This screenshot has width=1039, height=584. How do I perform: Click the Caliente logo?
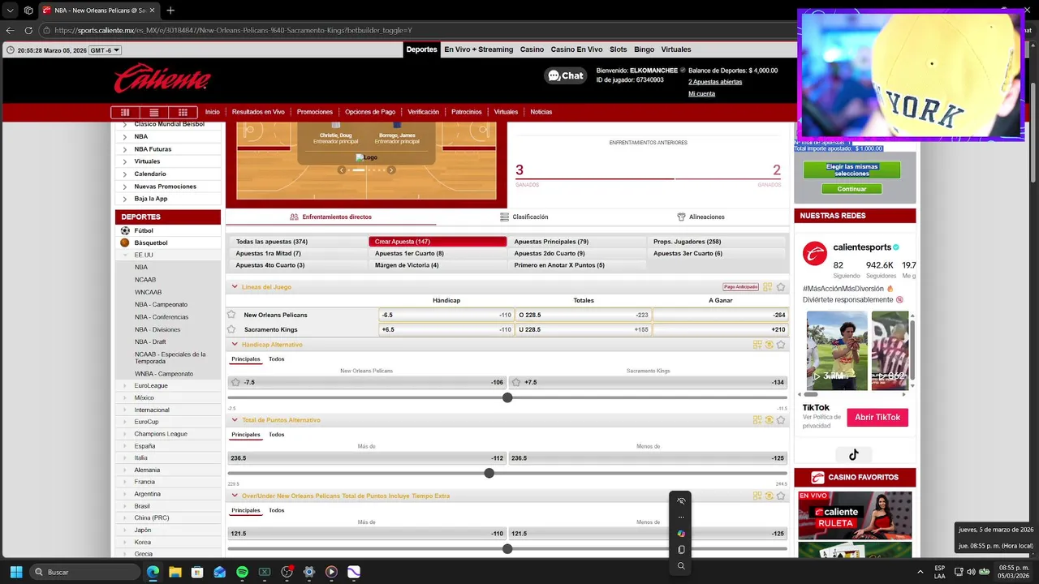pyautogui.click(x=162, y=79)
